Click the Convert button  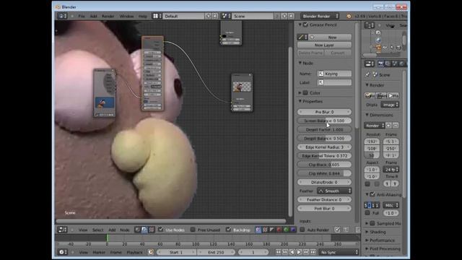pos(338,53)
